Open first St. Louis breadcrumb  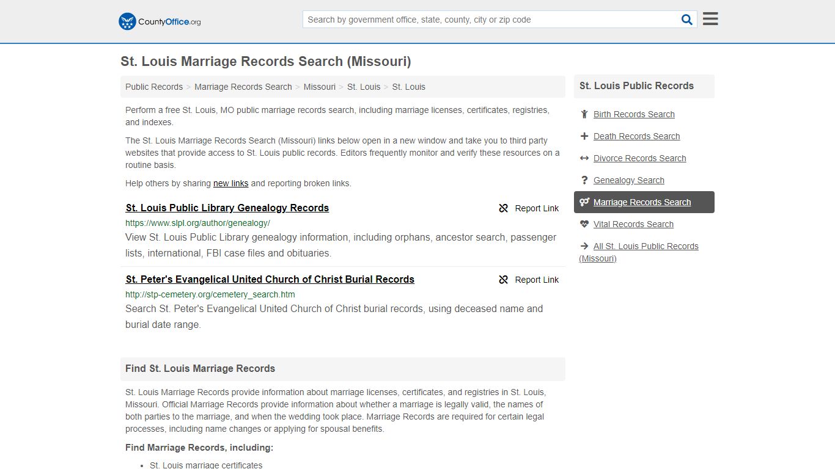pyautogui.click(x=364, y=87)
